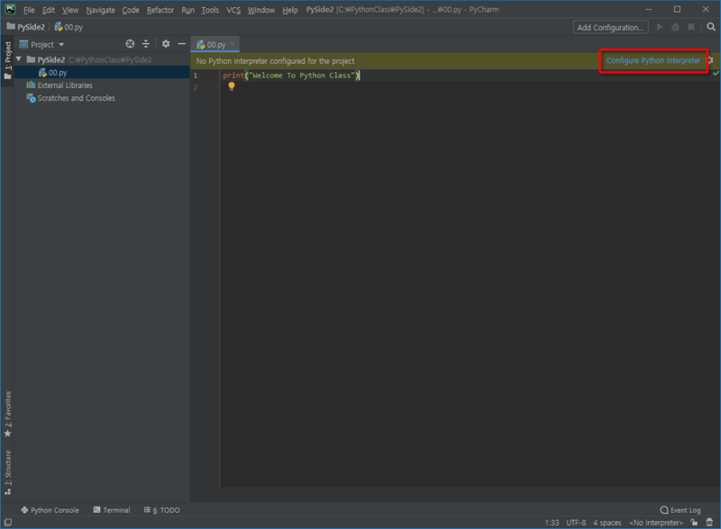Click the Run play icon in toolbar
The image size is (721, 529).
pos(660,27)
